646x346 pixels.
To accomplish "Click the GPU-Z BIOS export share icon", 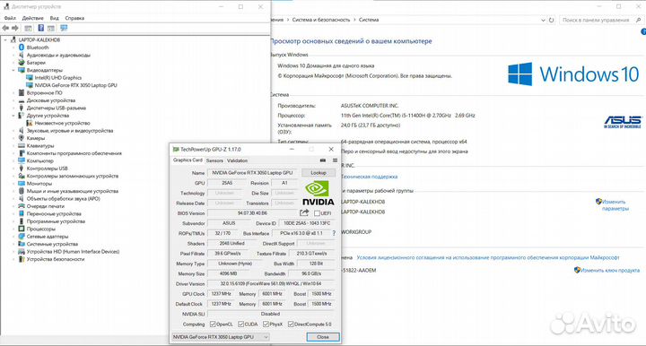I will coord(304,212).
